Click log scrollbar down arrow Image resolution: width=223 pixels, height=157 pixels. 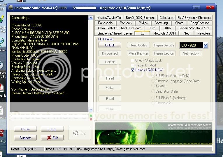(x=91, y=109)
